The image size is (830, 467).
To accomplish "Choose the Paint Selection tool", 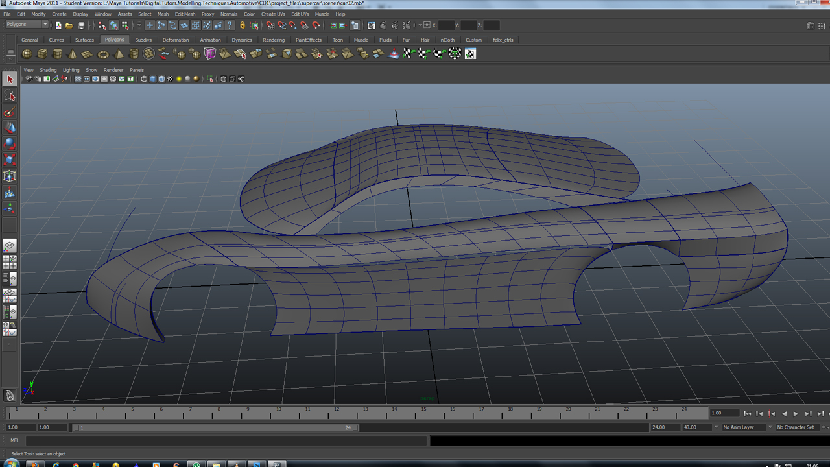I will [x=10, y=112].
